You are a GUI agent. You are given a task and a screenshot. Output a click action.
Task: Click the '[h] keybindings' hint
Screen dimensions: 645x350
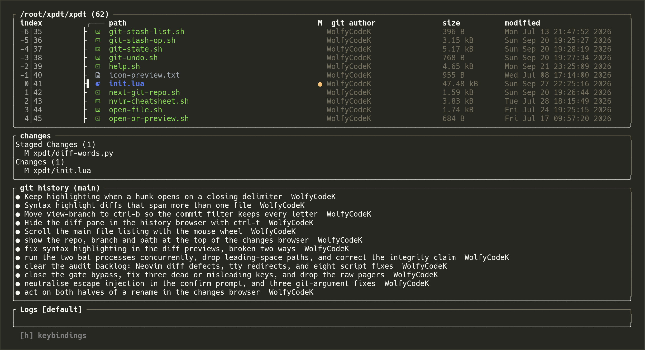coord(53,336)
